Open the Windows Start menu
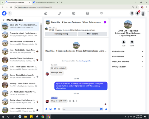 [3, 117]
